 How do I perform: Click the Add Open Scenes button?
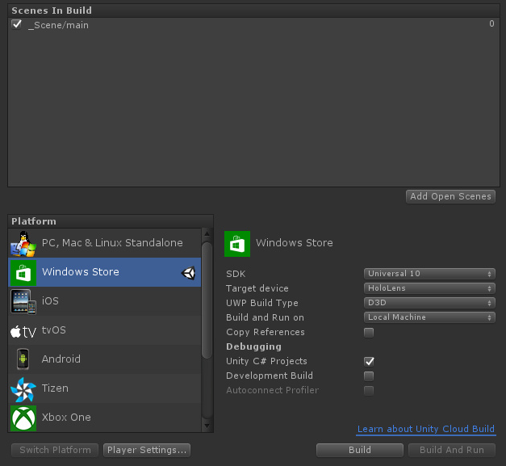click(450, 196)
